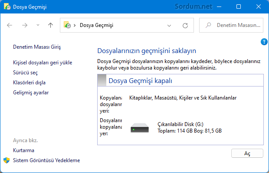
Task: Go up one level with up arrow
Action: pos(50,25)
